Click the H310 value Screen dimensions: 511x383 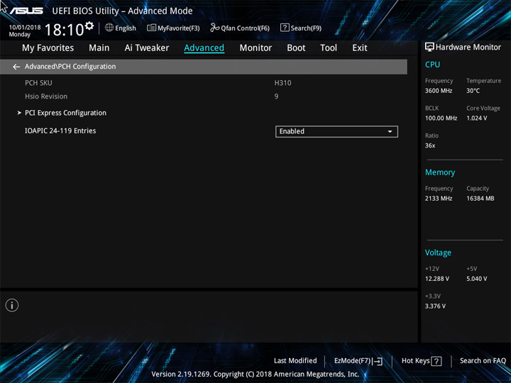point(282,83)
